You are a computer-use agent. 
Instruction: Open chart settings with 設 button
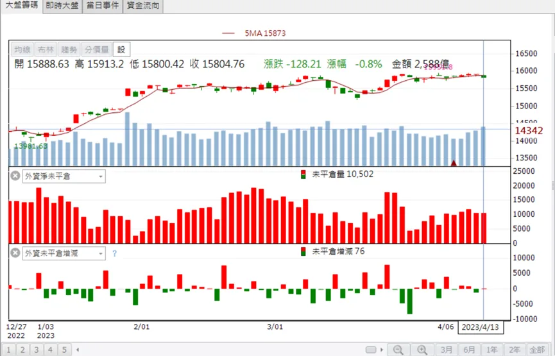[121, 49]
